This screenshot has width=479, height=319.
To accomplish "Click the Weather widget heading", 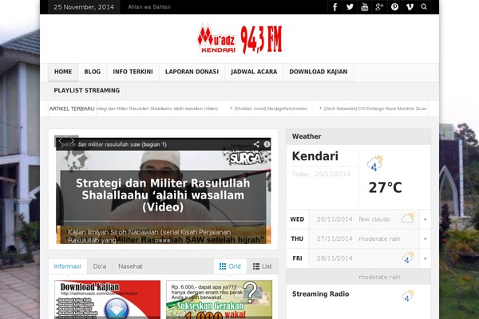I will [307, 136].
